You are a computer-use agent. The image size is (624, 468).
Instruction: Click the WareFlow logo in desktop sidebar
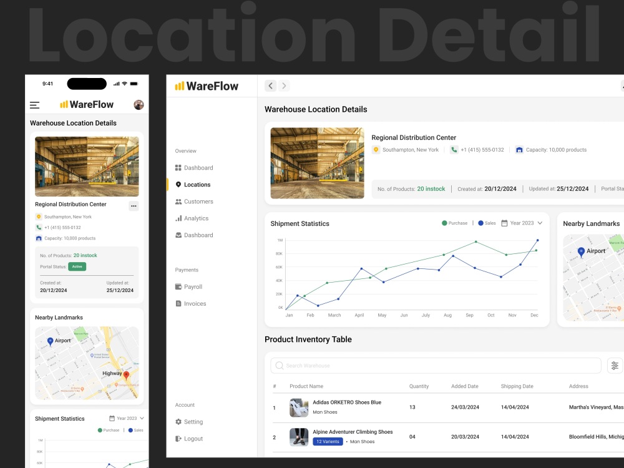(x=207, y=86)
